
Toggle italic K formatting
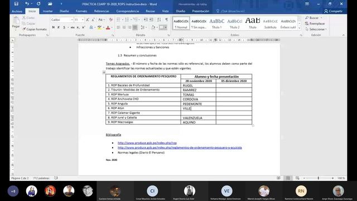[59, 27]
